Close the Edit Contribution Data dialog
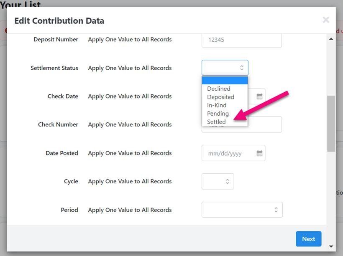The image size is (343, 256). 326,20
